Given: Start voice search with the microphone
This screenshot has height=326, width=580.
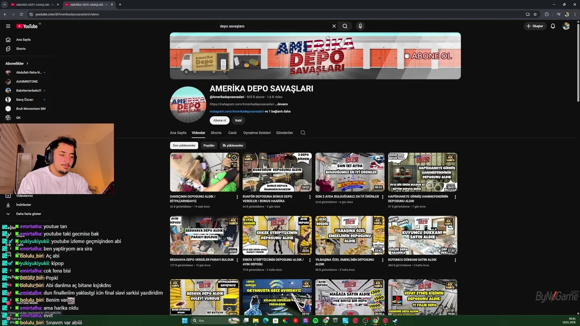Looking at the screenshot, I should (360, 26).
